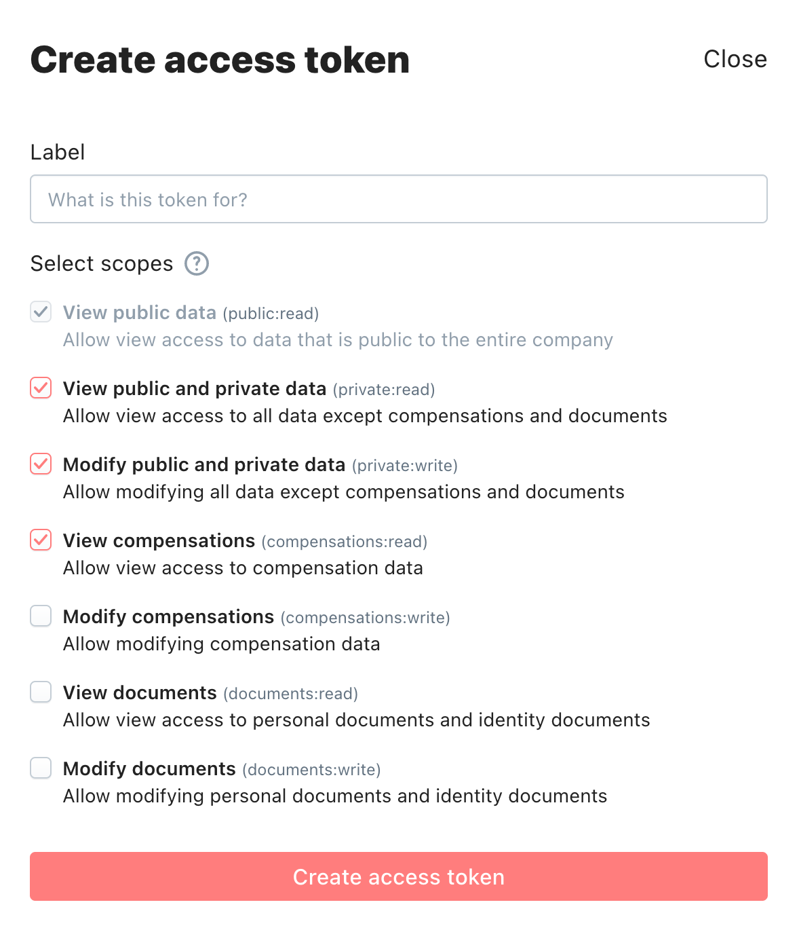Uncheck the View compensations checkbox
The width and height of the screenshot is (799, 930).
coord(41,540)
